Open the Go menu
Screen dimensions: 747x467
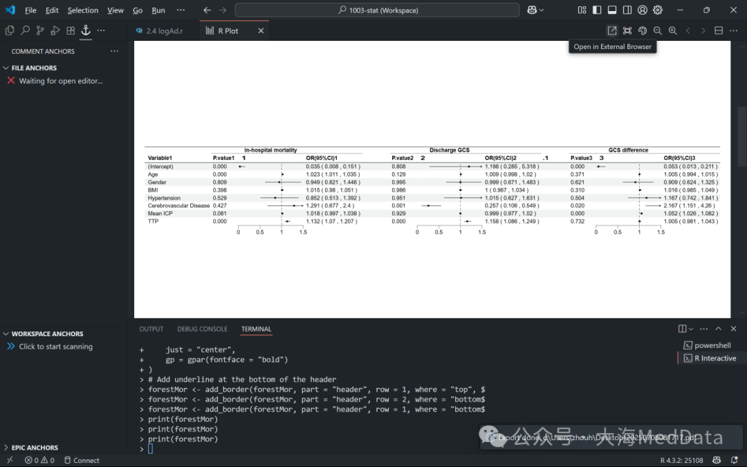point(138,10)
